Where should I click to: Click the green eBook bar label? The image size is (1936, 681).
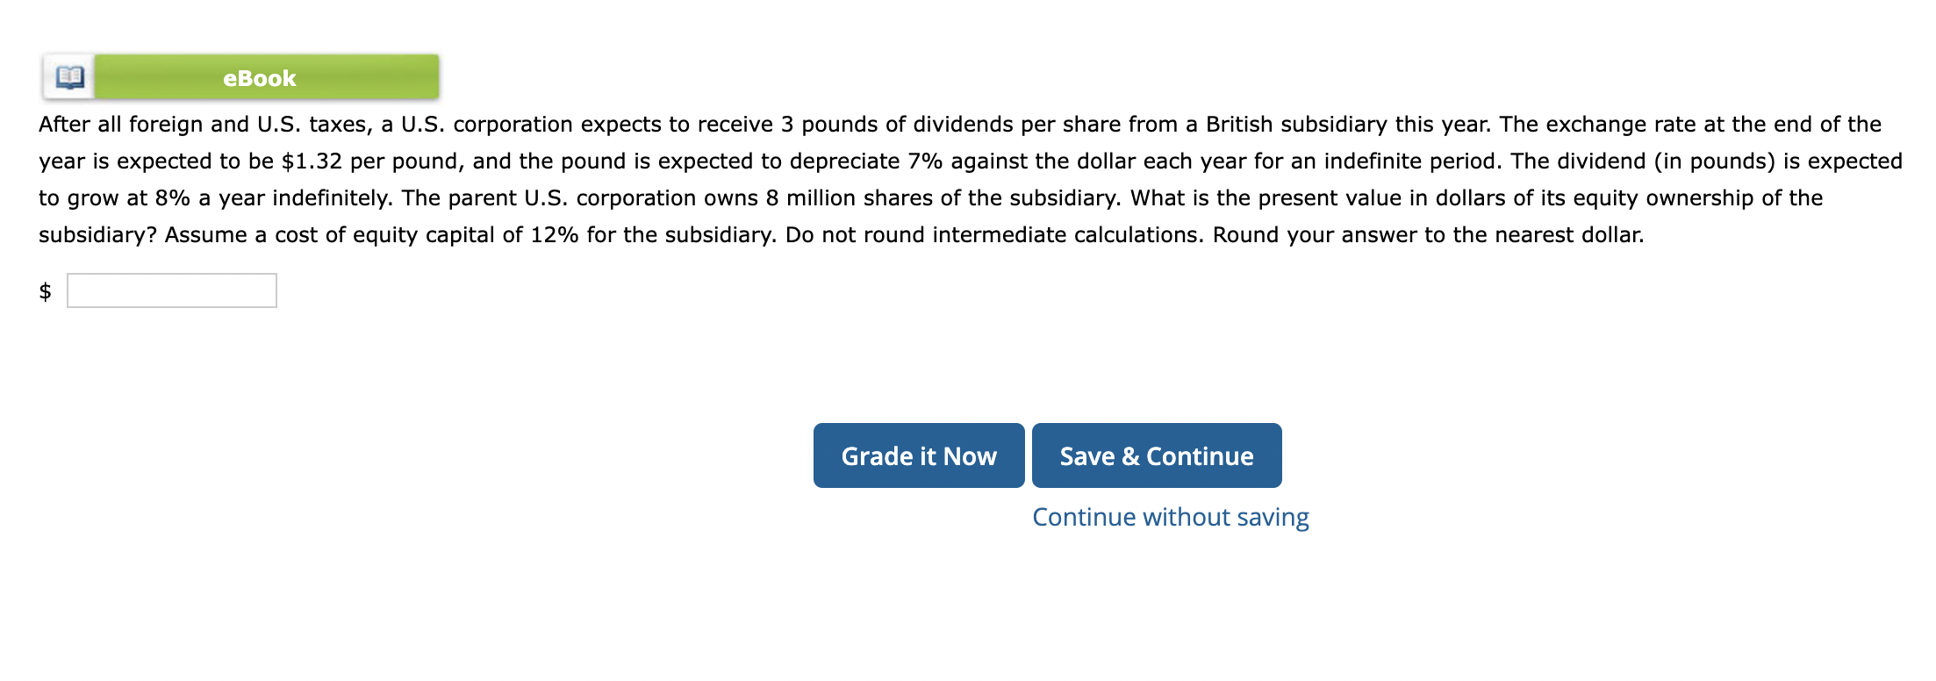[260, 78]
